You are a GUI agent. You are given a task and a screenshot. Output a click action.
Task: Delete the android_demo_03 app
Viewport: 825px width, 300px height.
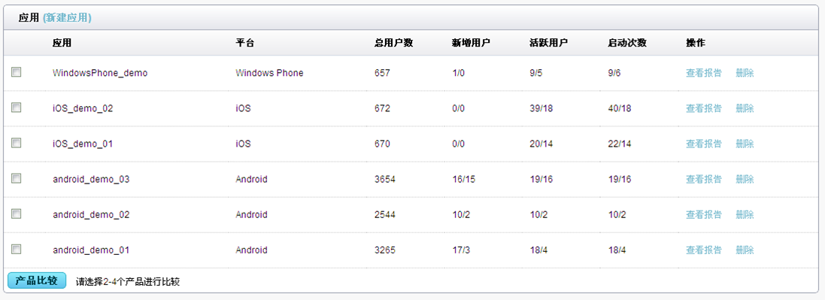pos(745,180)
